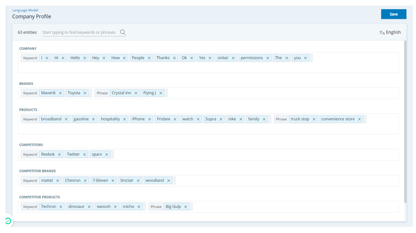
Task: Remove the 'family' keyword
Action: tap(264, 120)
